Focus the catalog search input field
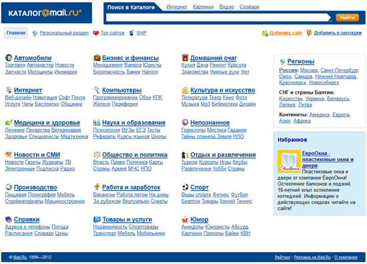The image size is (367, 264). click(x=218, y=17)
